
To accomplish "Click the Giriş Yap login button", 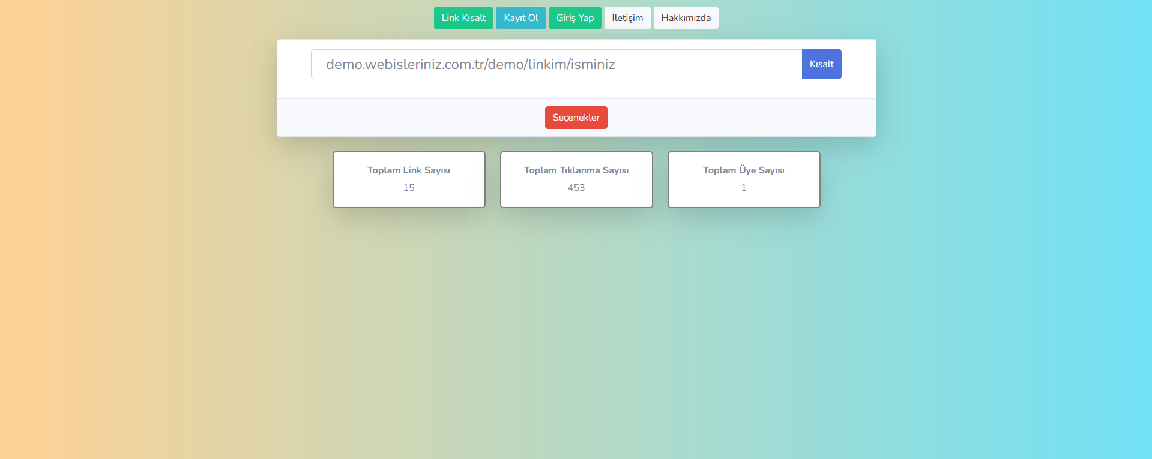I will (x=574, y=18).
